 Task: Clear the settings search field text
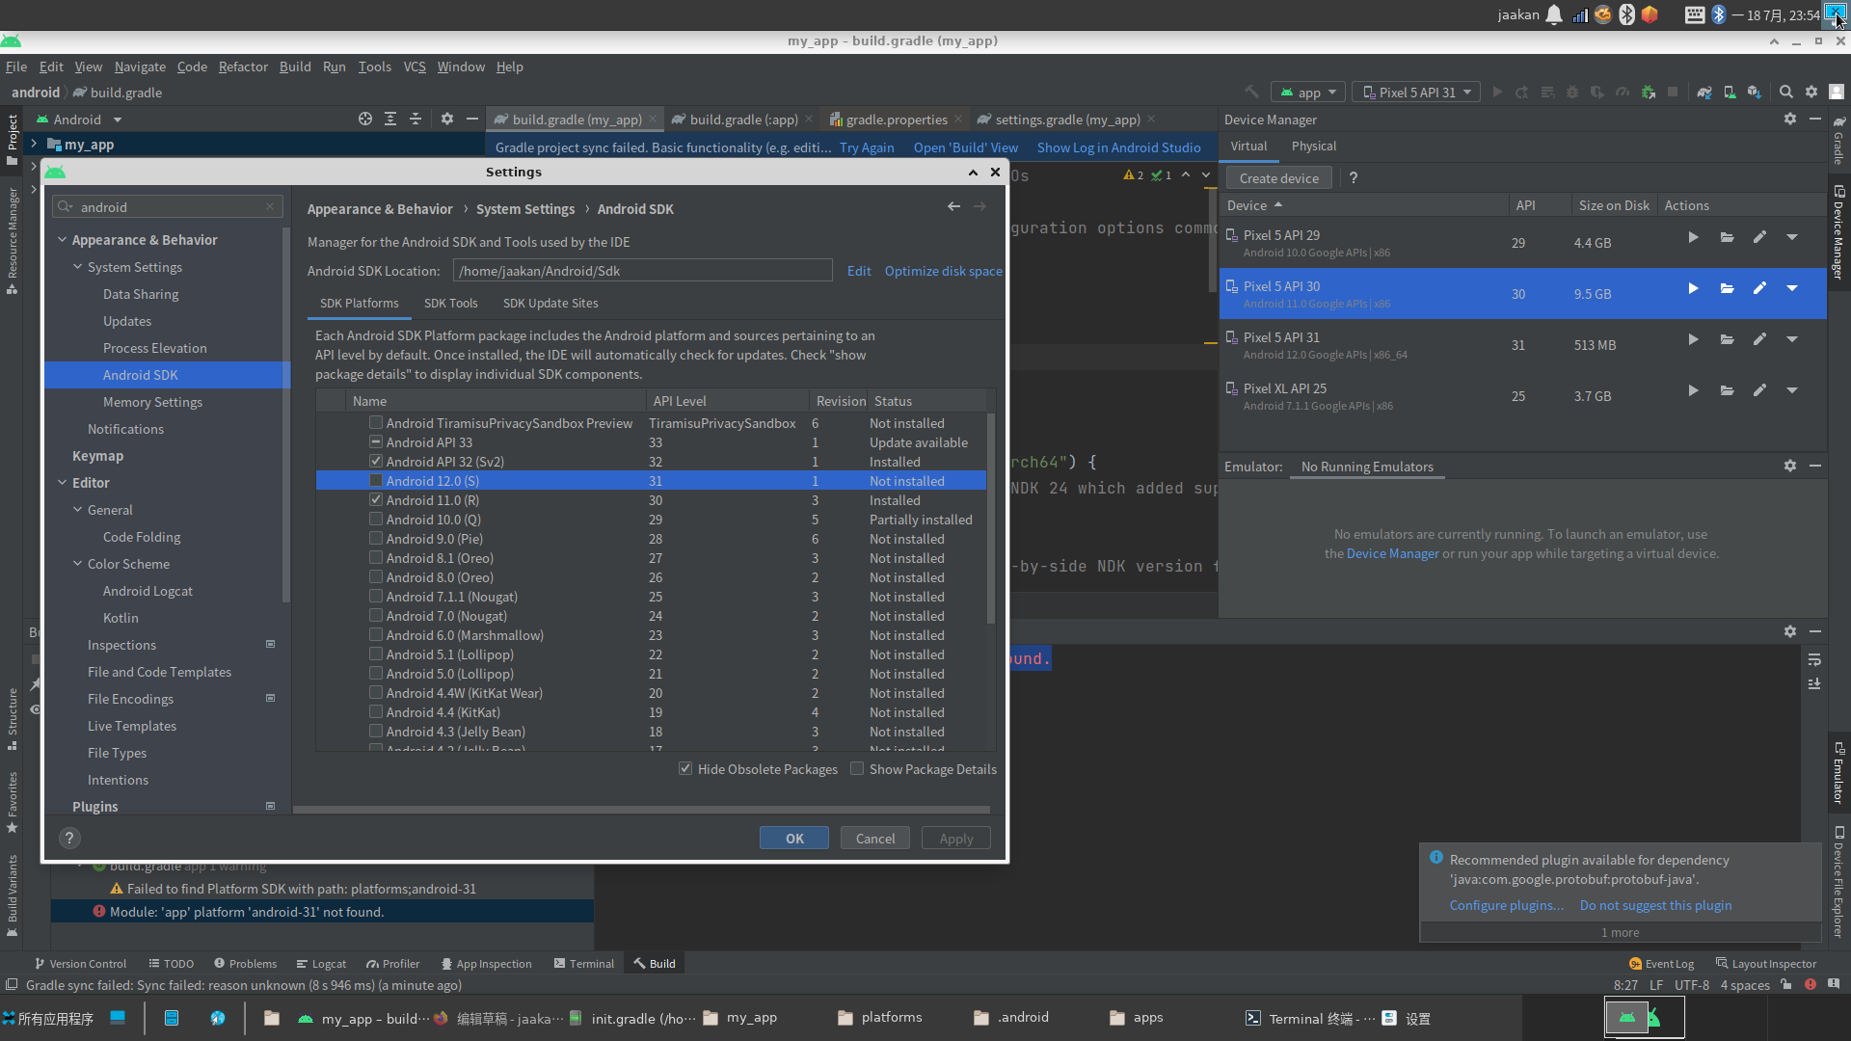[271, 207]
